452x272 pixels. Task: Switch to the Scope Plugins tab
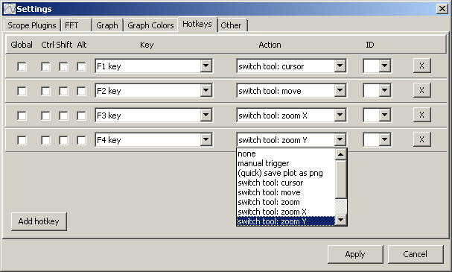[x=32, y=25]
